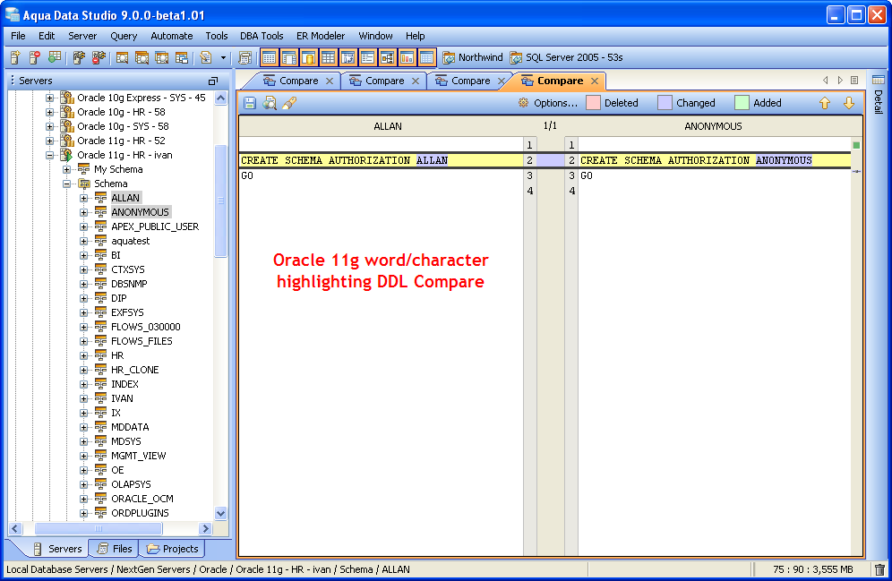This screenshot has width=892, height=581.
Task: Expand the Oracle 10g - HR - 58 node
Action: pyautogui.click(x=49, y=112)
